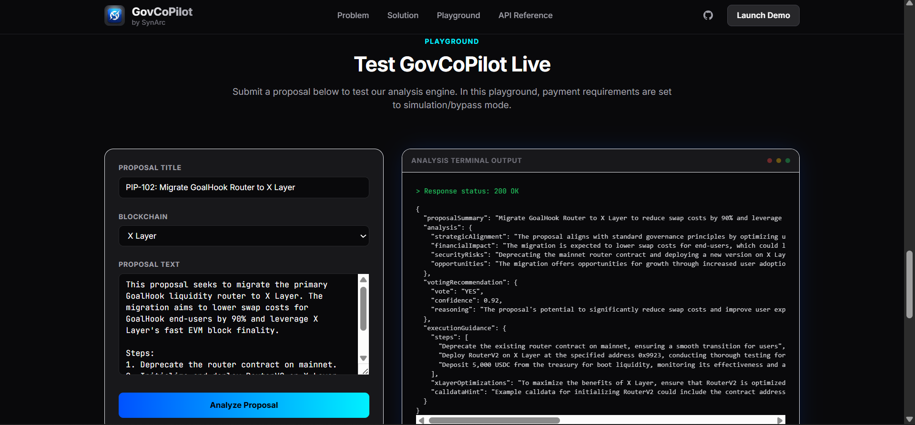This screenshot has width=915, height=425.
Task: Click the 'strategicAlignment' output line
Action: coord(608,236)
